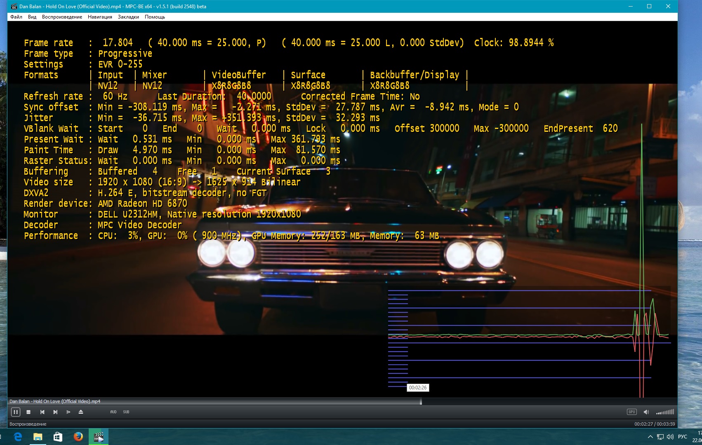Screen dimensions: 702x445
Task: Toggle the GPU indicator button
Action: pos(631,412)
